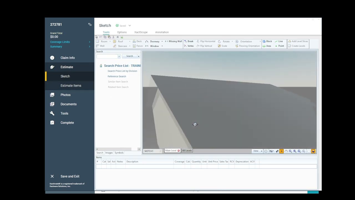Choose the Vertex tool
This screenshot has width=355, height=200.
tap(189, 46)
